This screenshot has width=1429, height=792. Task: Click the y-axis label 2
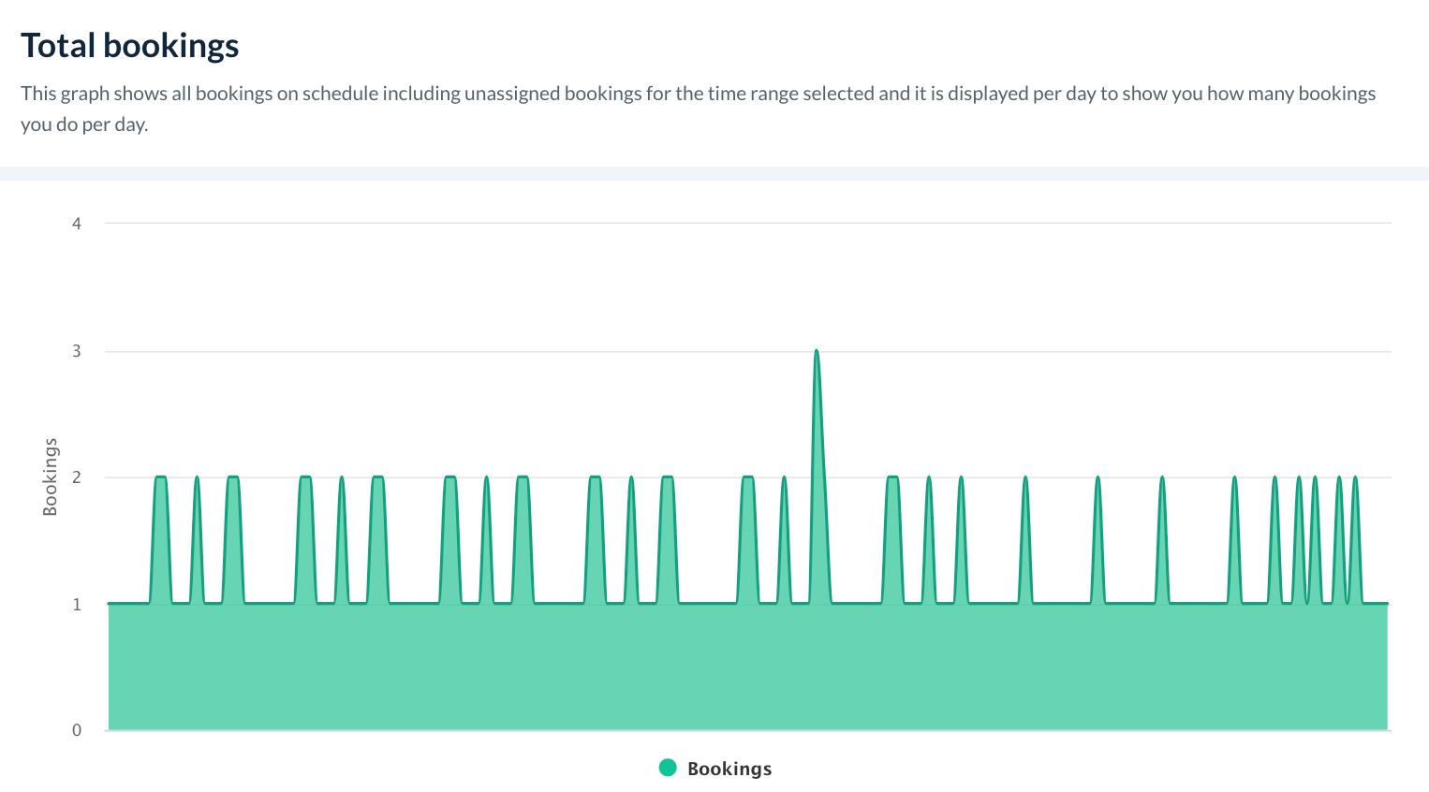click(77, 477)
